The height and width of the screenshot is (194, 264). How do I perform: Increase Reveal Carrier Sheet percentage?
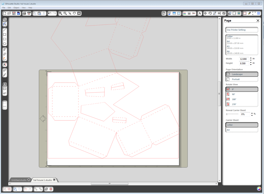[x=252, y=113]
